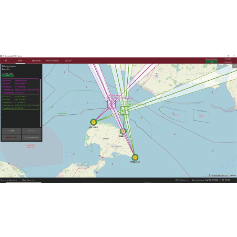Copy results with TO CLIPBOARD button

(32, 137)
